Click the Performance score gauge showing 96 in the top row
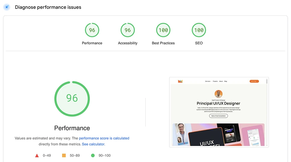The width and height of the screenshot is (291, 162). 92,30
